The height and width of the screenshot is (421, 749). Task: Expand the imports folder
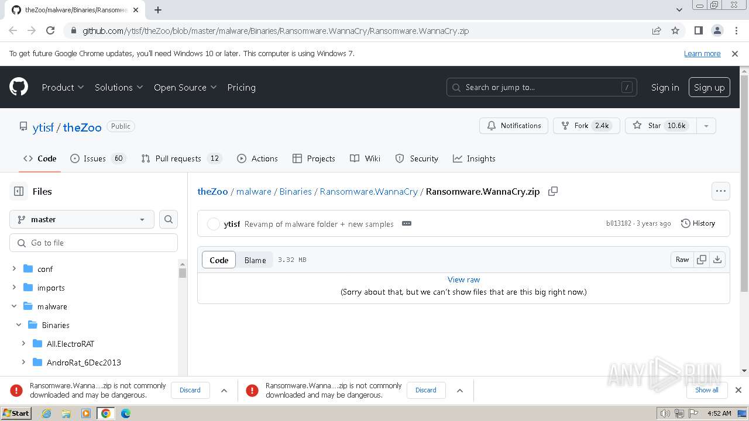click(x=14, y=288)
